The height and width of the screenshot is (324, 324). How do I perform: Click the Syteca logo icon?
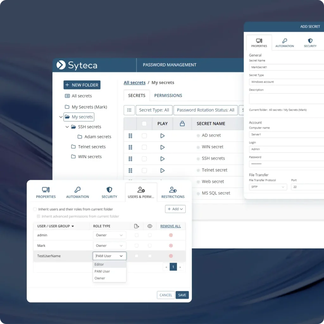click(x=61, y=65)
